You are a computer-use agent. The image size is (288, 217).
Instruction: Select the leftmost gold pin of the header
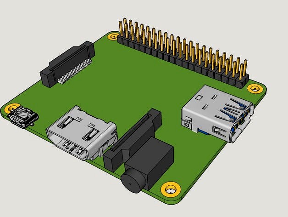click(122, 29)
